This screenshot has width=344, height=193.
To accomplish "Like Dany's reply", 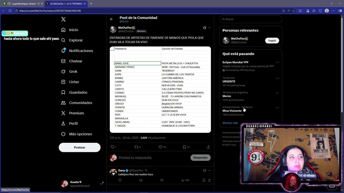I will pos(162,180).
